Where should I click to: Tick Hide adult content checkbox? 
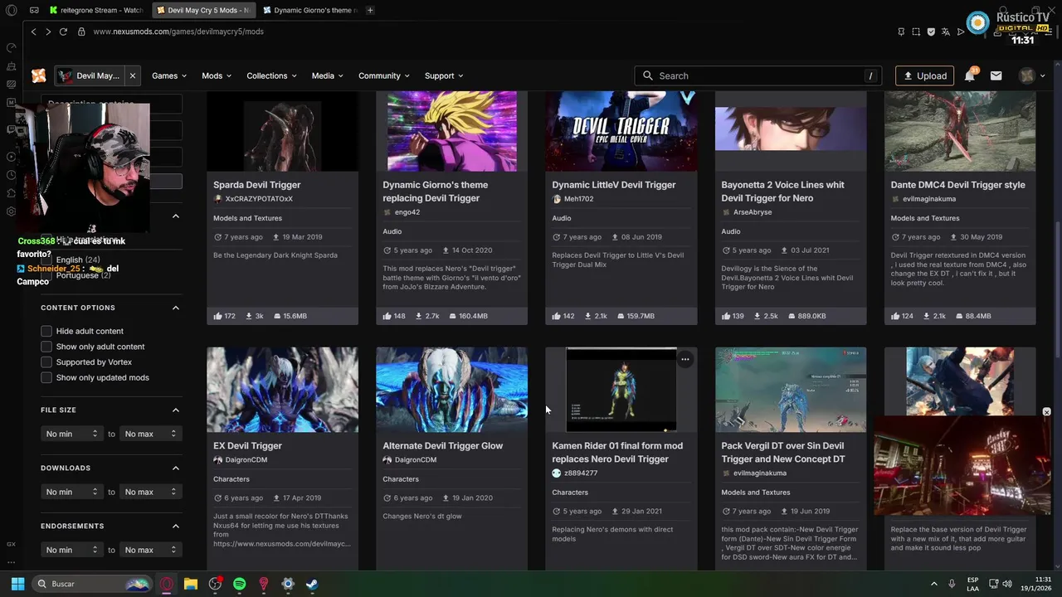[x=46, y=331]
